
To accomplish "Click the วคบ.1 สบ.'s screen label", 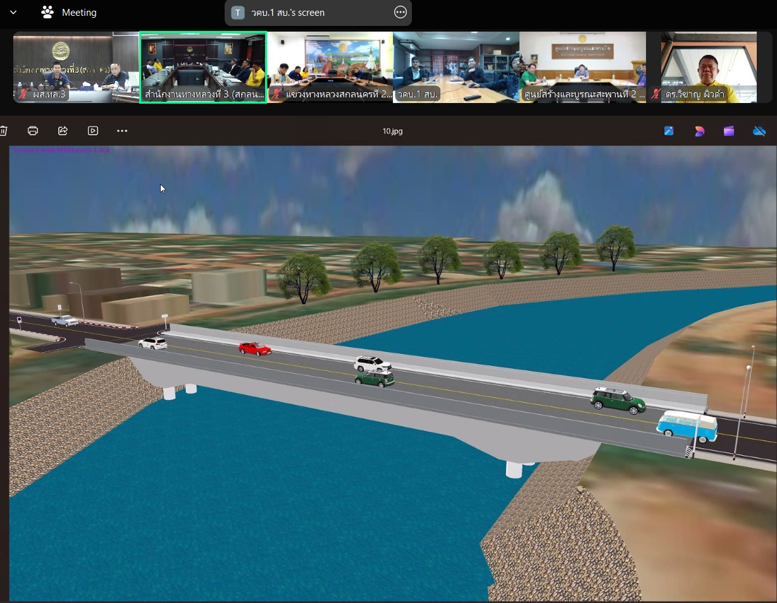I will pos(288,13).
